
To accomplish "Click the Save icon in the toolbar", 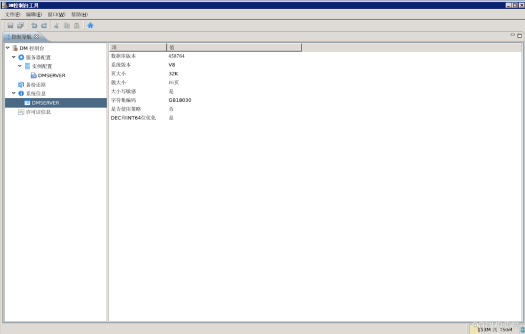I will [x=10, y=25].
